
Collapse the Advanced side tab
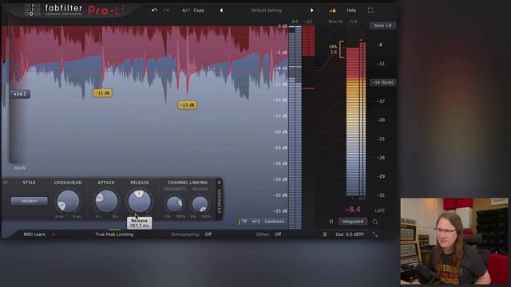click(219, 199)
